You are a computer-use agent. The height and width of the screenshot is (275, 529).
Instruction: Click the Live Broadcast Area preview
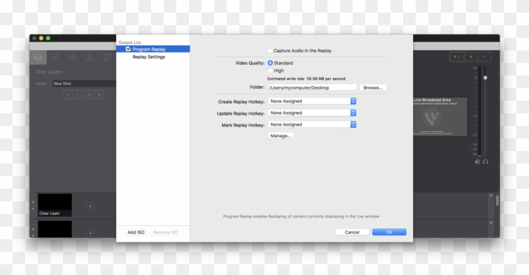point(440,116)
